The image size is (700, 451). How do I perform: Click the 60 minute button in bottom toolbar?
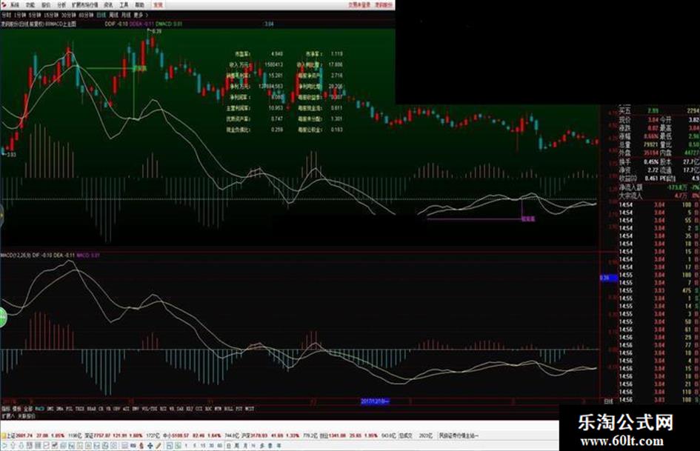point(219,446)
